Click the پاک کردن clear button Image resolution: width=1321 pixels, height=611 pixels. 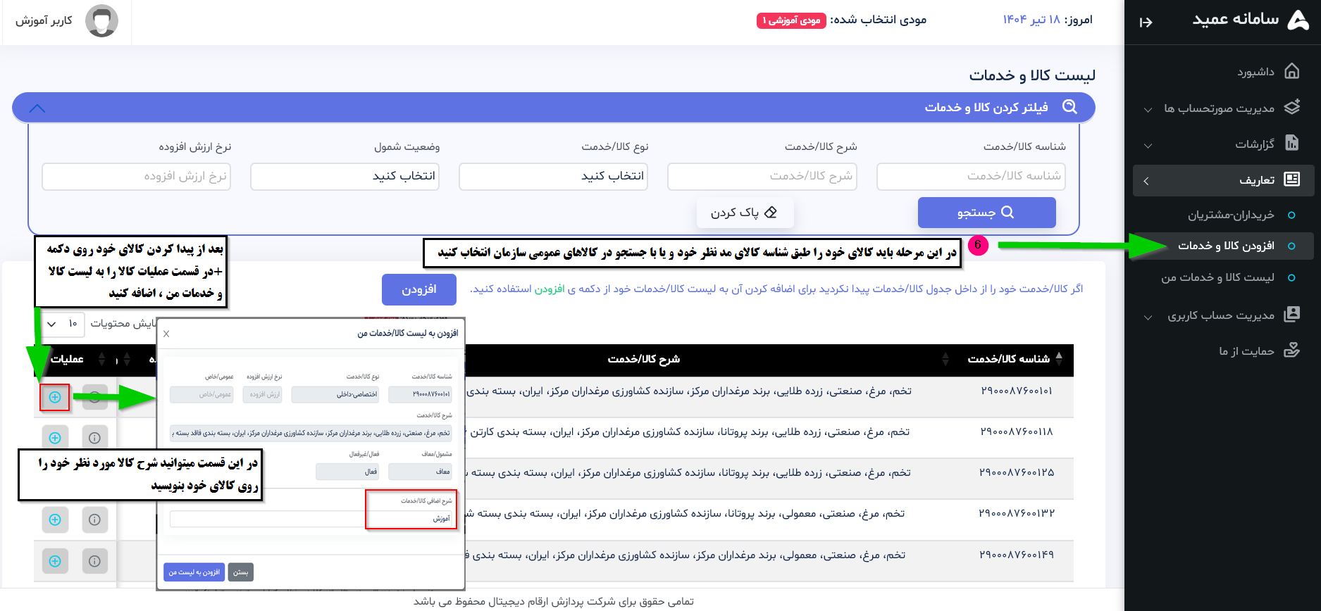click(745, 213)
